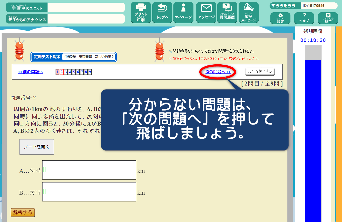Image resolution: width=342 pixels, height=222 pixels.
Task: Jump to question number 9
Action: pos(90,72)
